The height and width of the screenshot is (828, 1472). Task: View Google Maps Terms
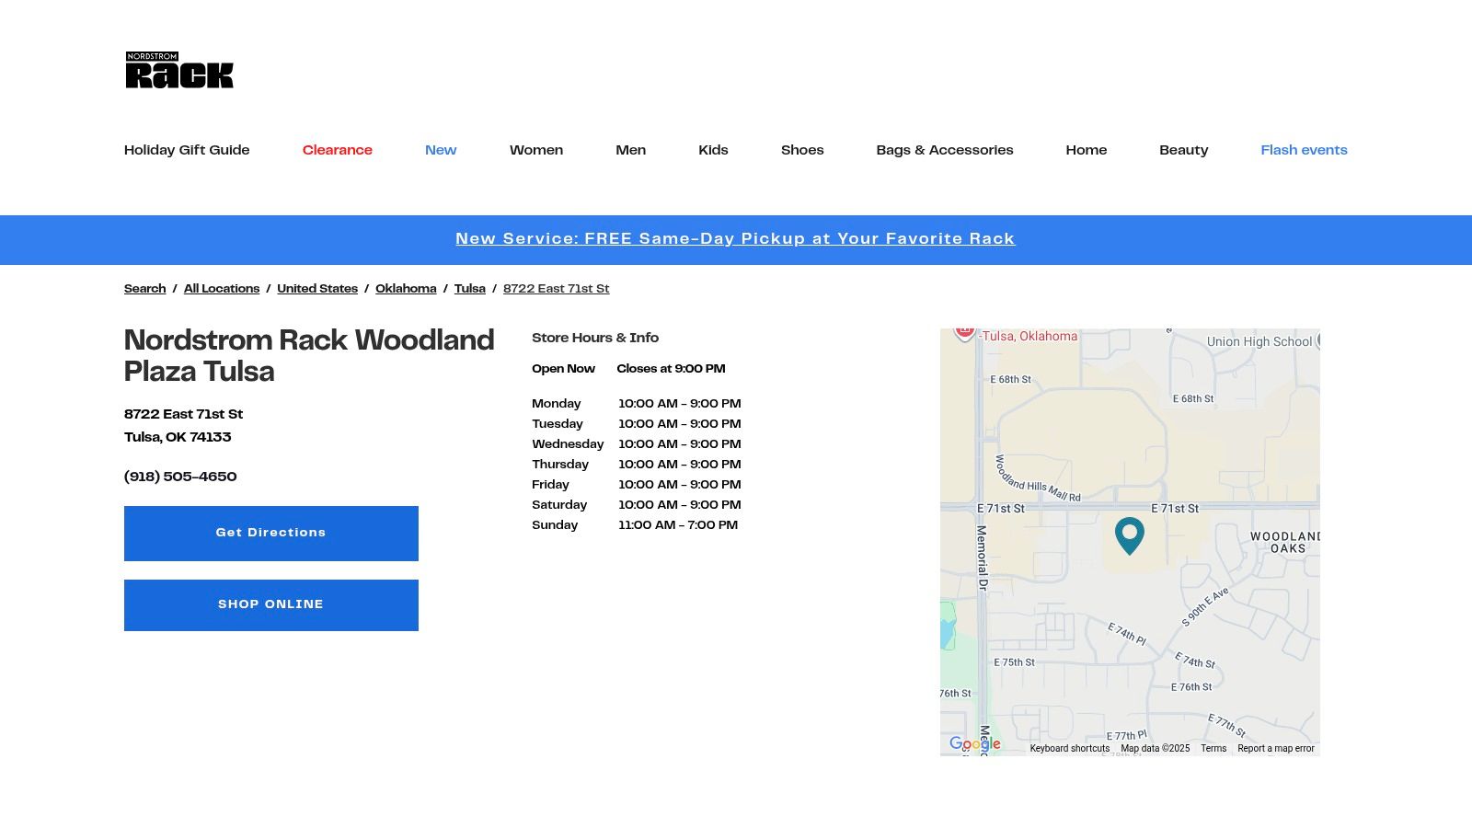(1213, 748)
